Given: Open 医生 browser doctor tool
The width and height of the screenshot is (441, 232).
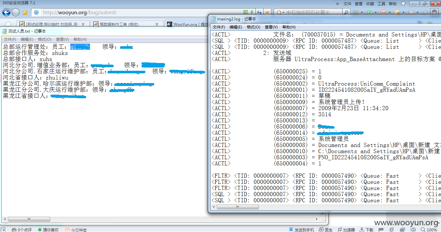Looking at the screenshot, I should [326, 230].
